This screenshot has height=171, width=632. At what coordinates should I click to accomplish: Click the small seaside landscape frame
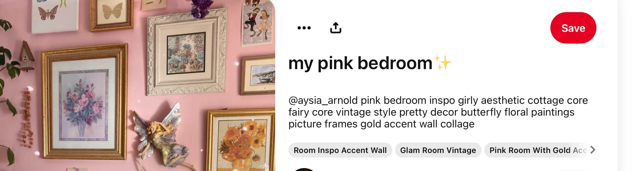tap(258, 75)
